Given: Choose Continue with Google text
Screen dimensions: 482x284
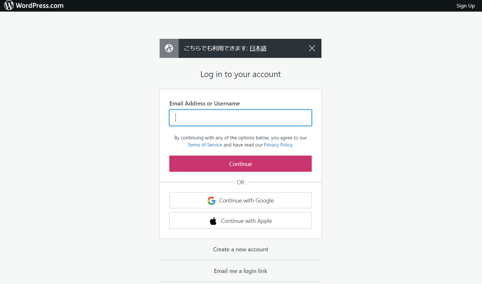Looking at the screenshot, I should (x=246, y=201).
